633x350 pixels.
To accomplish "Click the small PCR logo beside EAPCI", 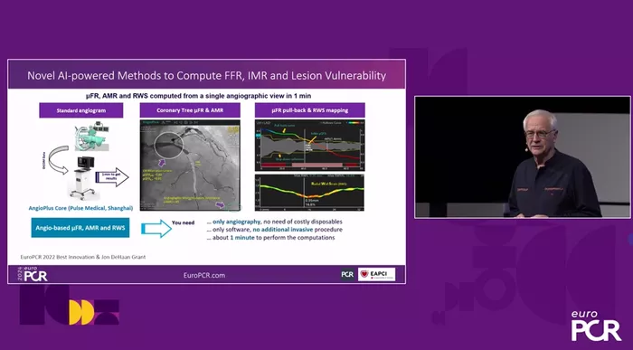I will point(347,274).
